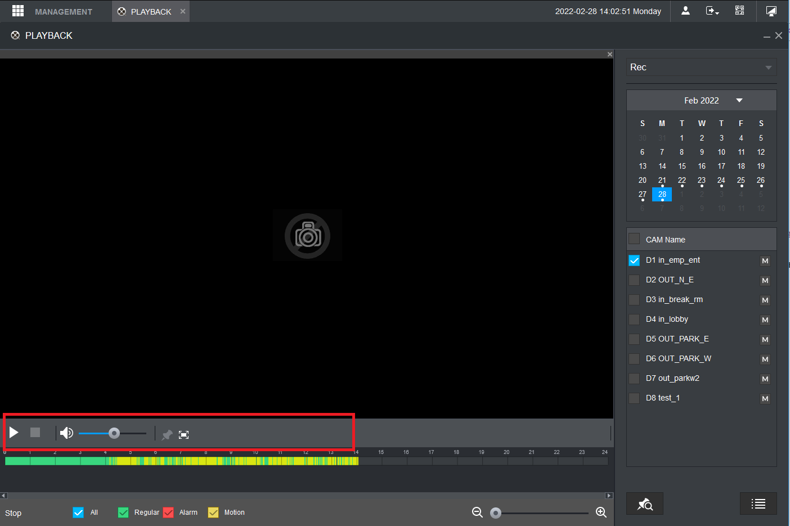This screenshot has height=526, width=790.
Task: Open the Rec type dropdown
Action: point(701,67)
